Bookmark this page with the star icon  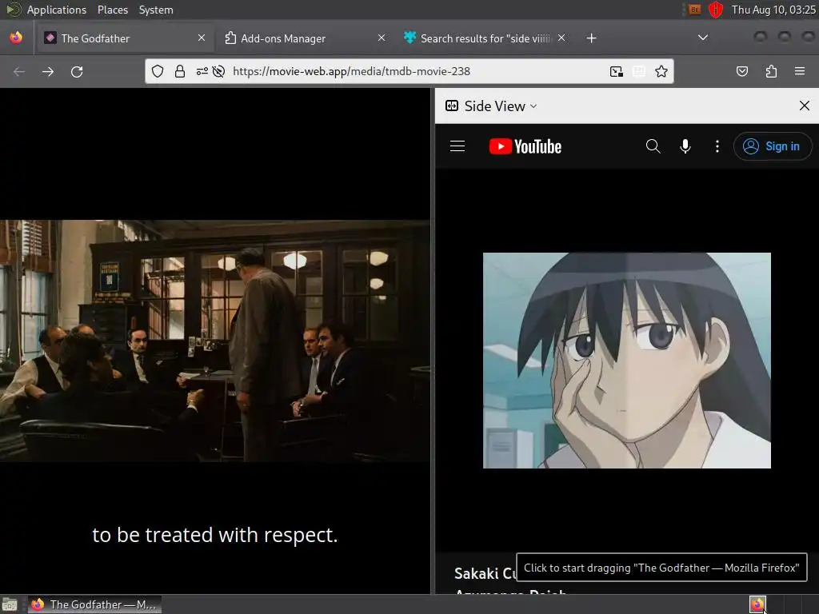coord(661,71)
